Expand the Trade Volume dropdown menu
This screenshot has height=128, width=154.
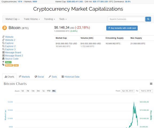tap(31, 19)
